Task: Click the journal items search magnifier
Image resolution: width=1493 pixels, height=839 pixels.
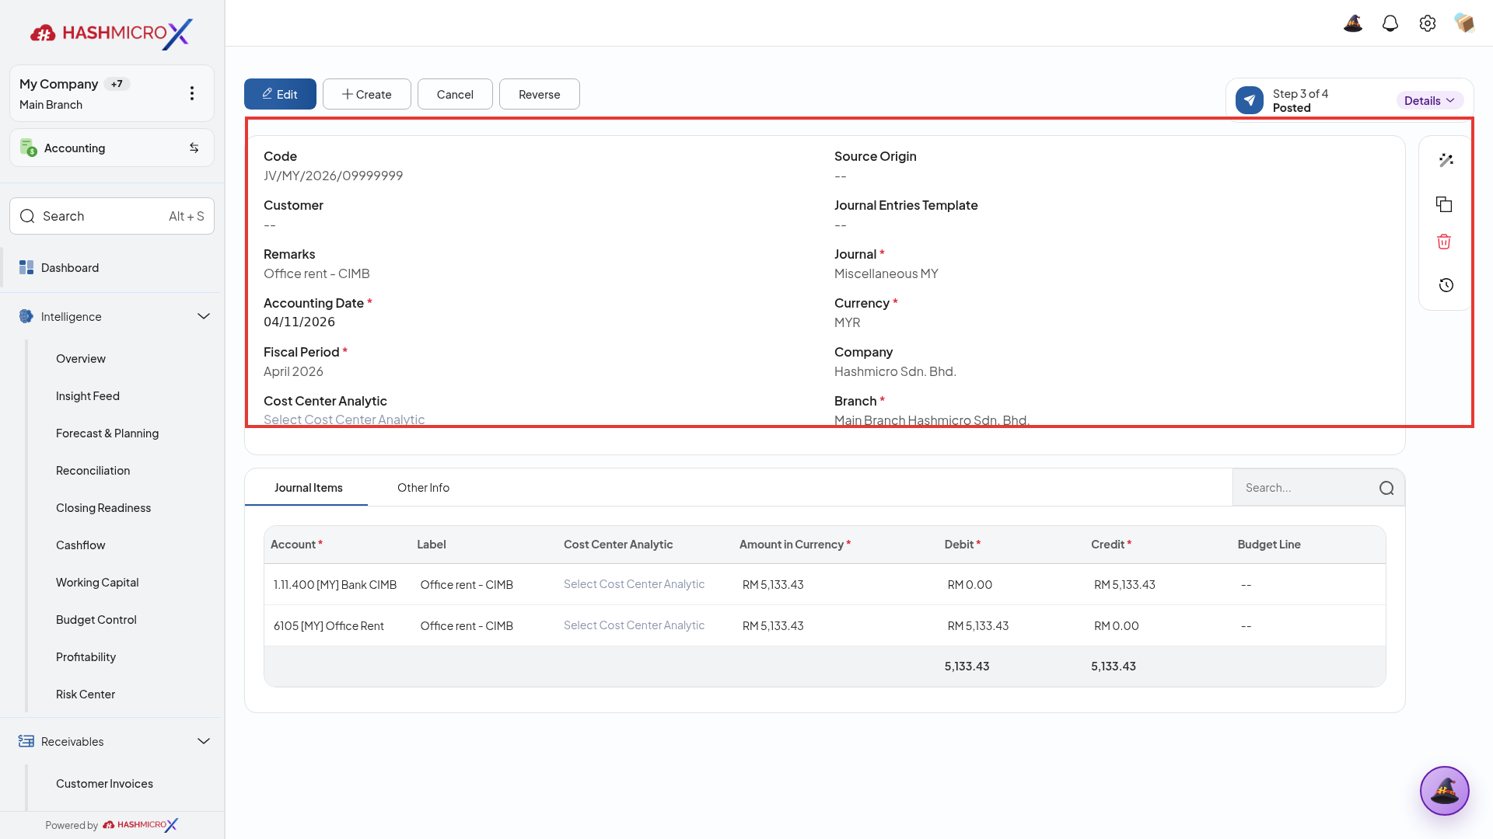Action: (x=1386, y=488)
